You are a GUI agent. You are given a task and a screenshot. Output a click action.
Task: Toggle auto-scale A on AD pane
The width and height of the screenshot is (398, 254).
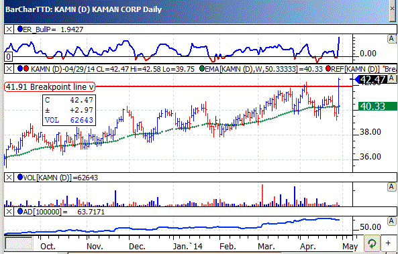click(391, 221)
